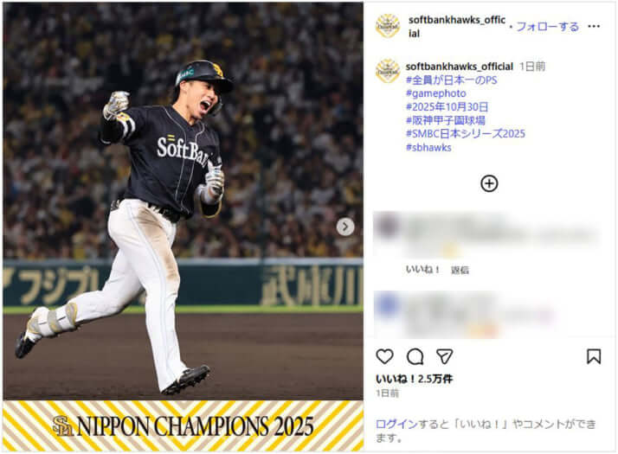Open the #阪神甲子園球場 hashtag
Screen dimensions: 618x454
[446, 120]
